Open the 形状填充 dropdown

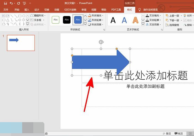tap(96, 16)
